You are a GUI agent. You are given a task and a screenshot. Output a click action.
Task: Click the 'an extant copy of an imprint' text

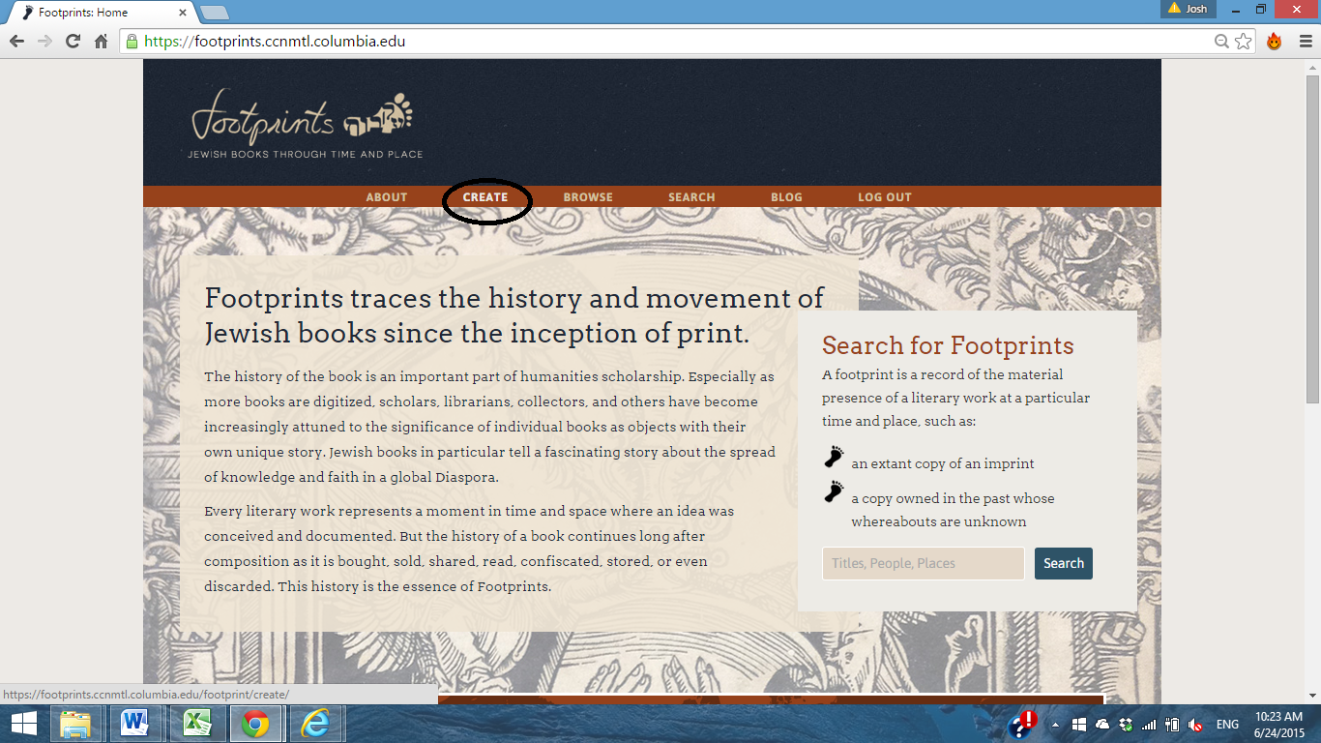pos(943,463)
